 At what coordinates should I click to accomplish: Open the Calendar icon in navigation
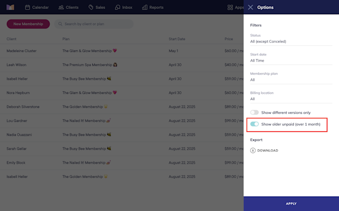click(x=28, y=7)
